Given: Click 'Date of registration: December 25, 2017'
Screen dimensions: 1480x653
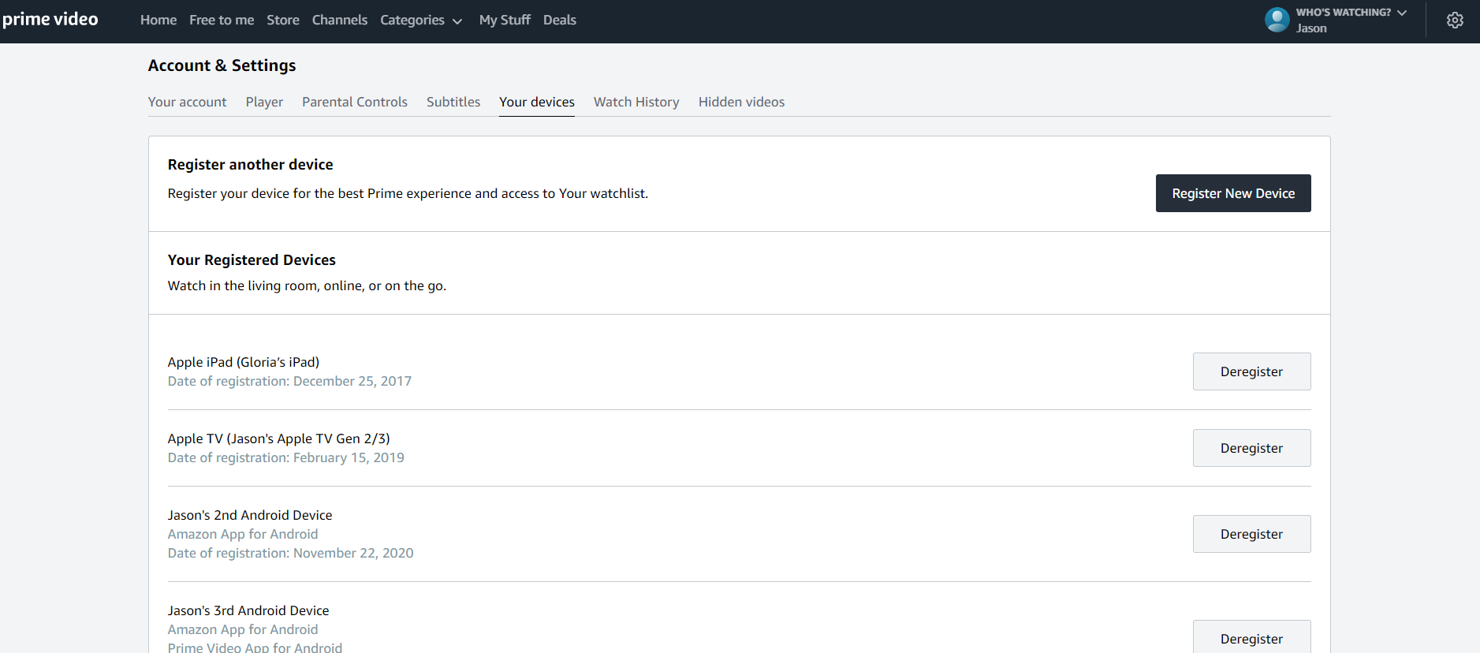Looking at the screenshot, I should coord(289,381).
